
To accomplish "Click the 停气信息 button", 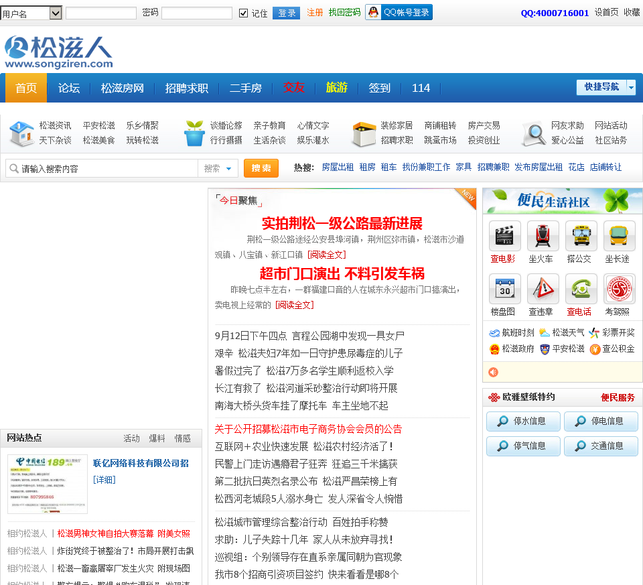I will [x=523, y=446].
